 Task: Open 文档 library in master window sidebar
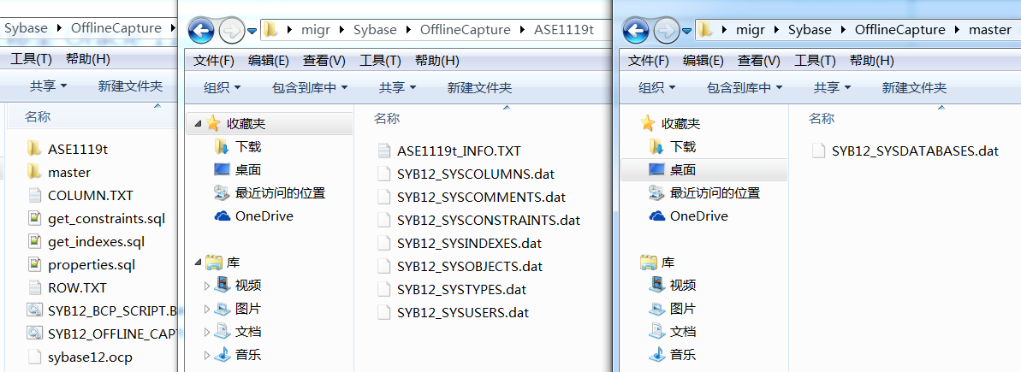[672, 332]
